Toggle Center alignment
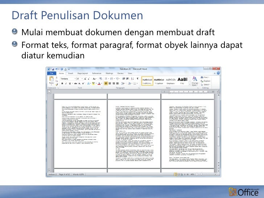Viewport: 264px width, 198px height. (x=110, y=83)
